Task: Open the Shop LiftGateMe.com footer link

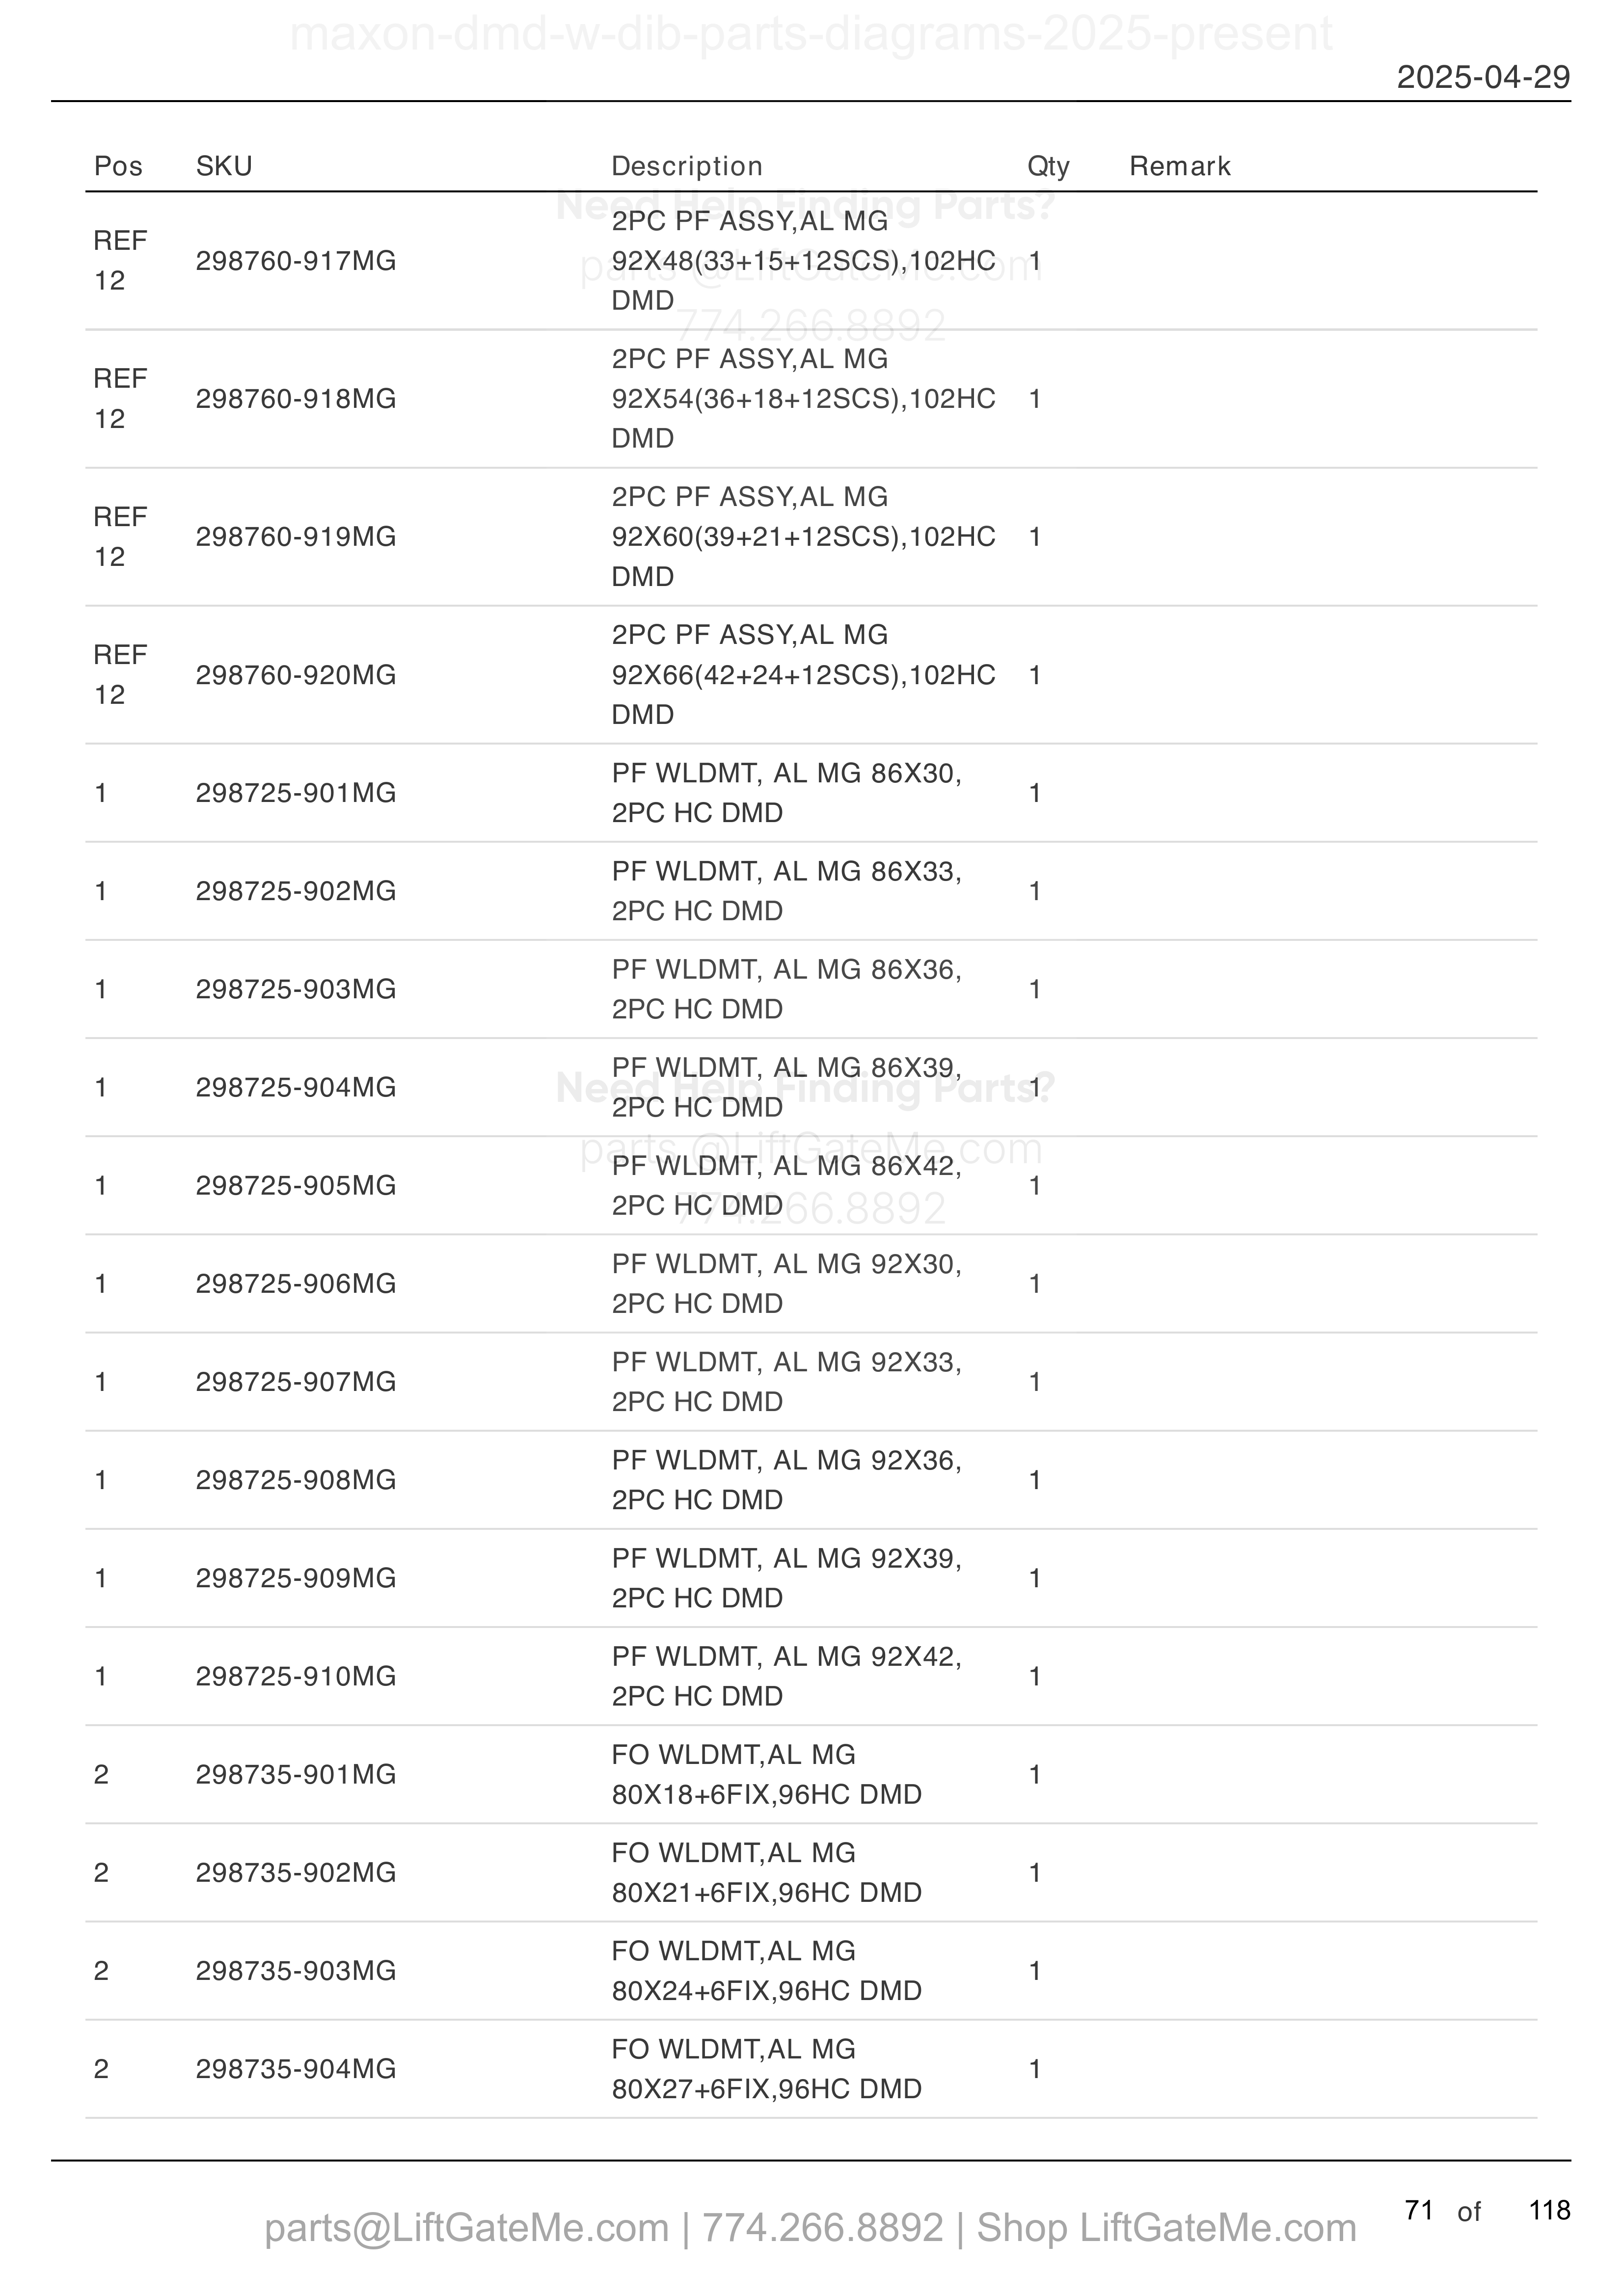Action: coord(1166,2228)
